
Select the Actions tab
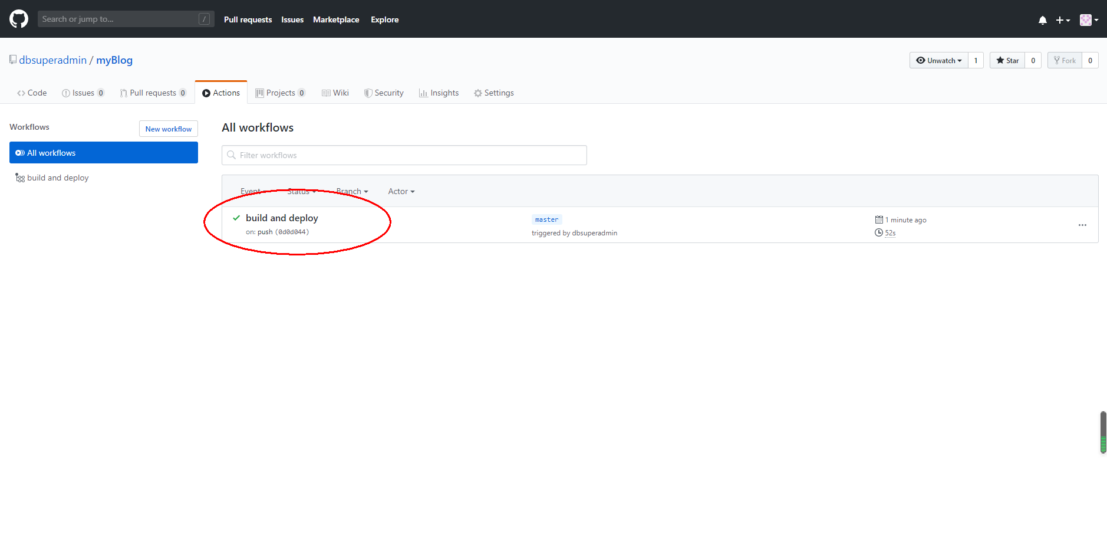click(221, 93)
